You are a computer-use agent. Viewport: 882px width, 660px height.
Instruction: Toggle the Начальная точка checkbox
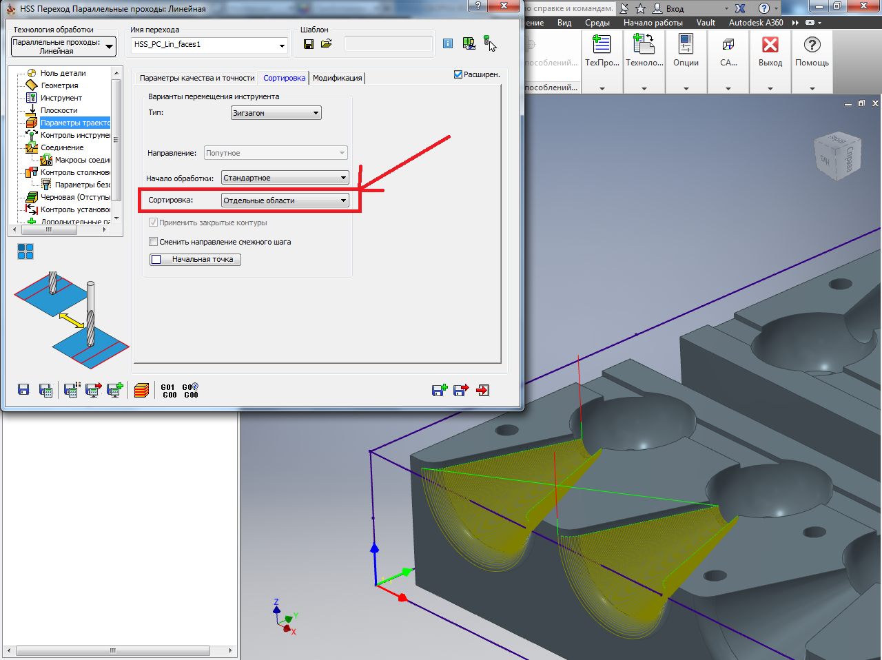156,260
